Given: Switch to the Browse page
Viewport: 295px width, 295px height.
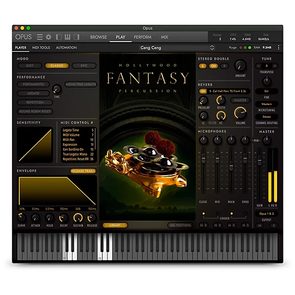Looking at the screenshot, I should pos(98,37).
